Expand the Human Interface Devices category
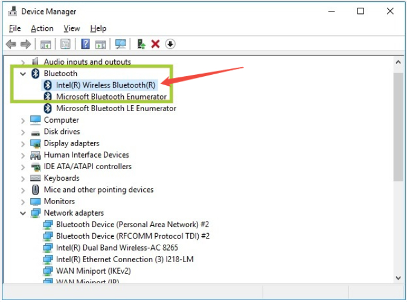This screenshot has width=407, height=302. point(23,156)
